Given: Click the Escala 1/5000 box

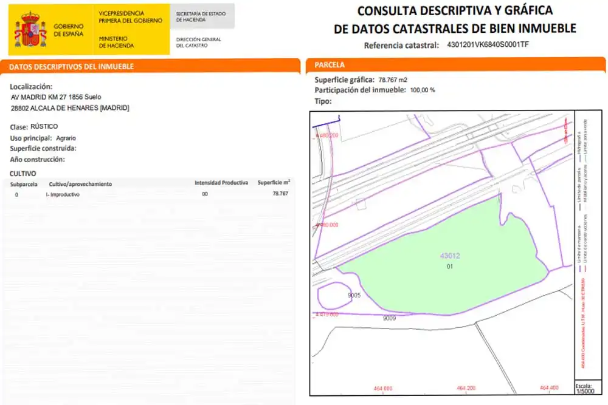Looking at the screenshot, I should [588, 388].
